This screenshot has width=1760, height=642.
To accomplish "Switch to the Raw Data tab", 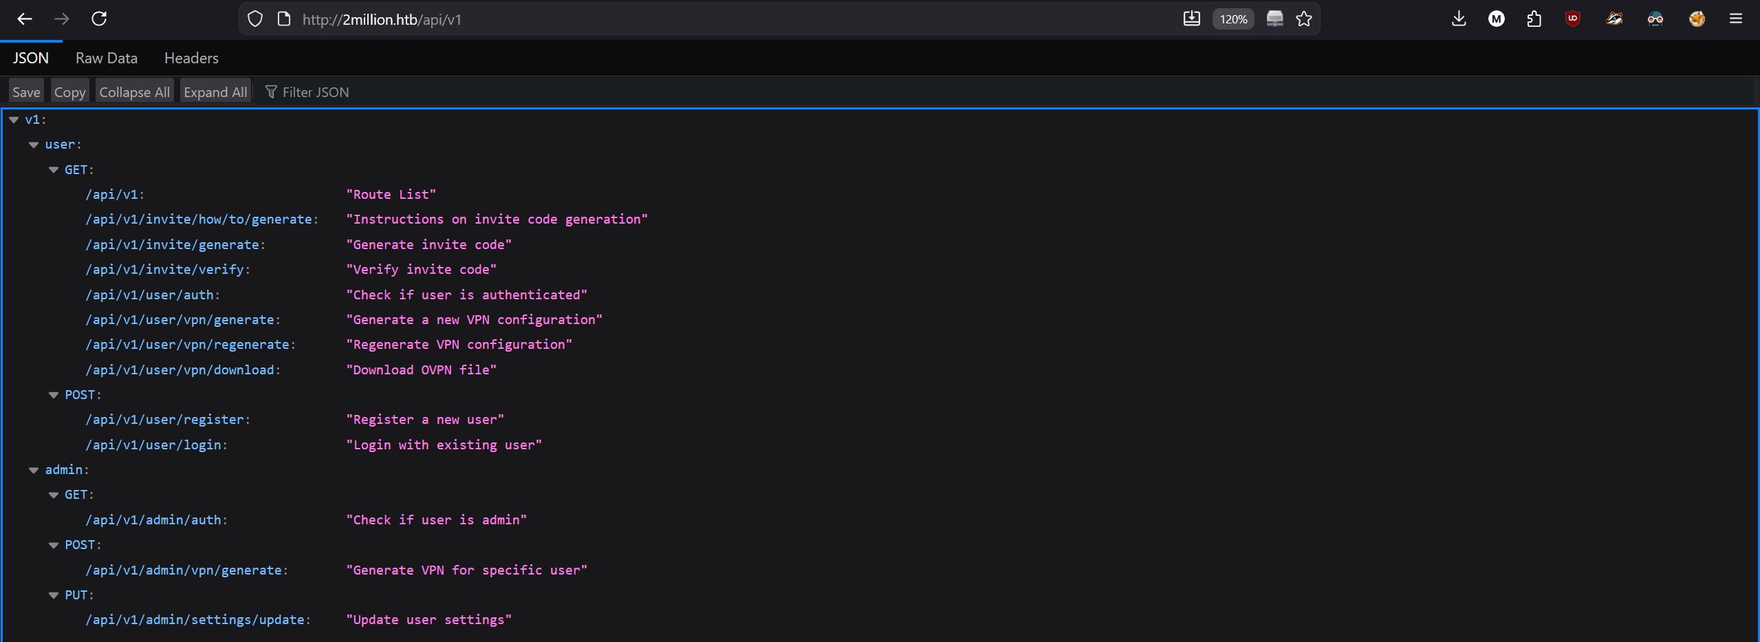I will tap(106, 58).
